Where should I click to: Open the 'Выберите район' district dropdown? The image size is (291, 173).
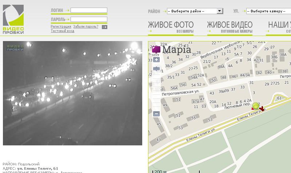tap(195, 11)
